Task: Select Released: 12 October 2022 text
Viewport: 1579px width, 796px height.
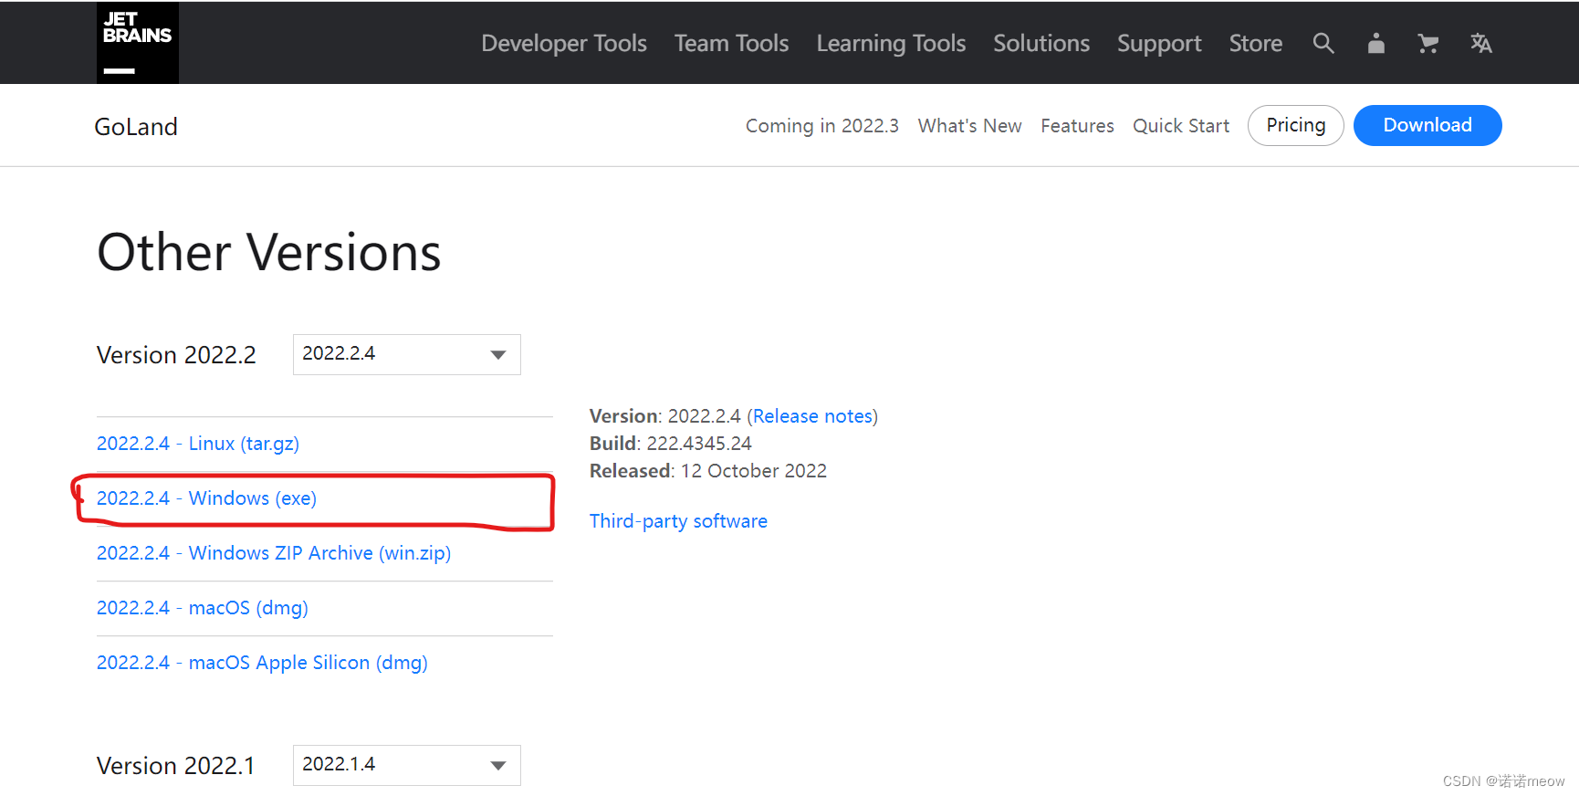Action: click(x=708, y=471)
